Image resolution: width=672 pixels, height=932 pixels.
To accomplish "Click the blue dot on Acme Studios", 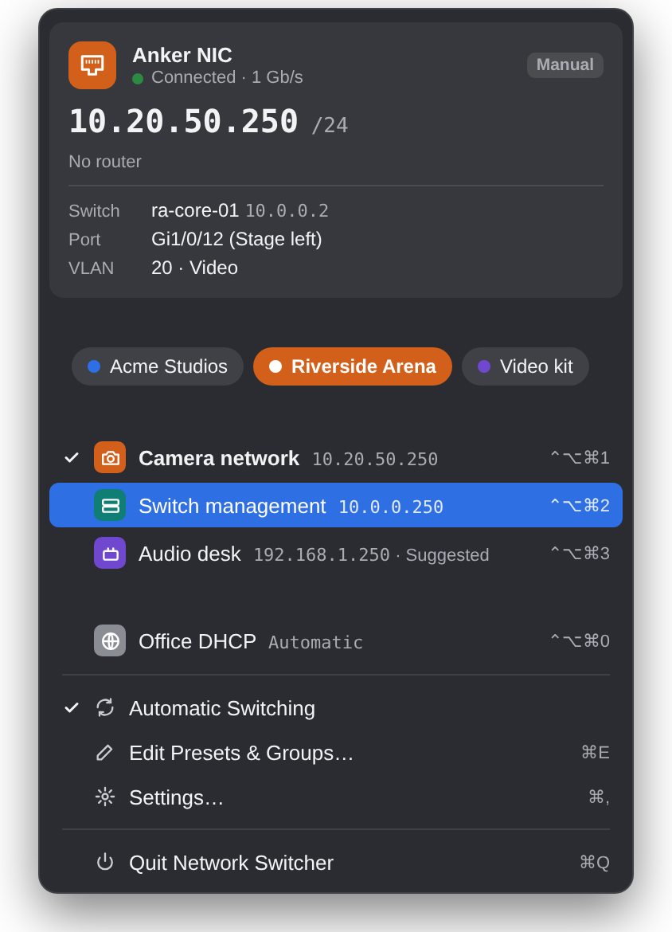I will pyautogui.click(x=94, y=366).
